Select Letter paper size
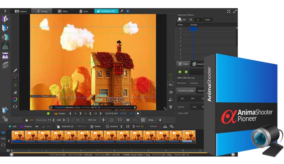The width and height of the screenshot is (284, 164). point(207,20)
